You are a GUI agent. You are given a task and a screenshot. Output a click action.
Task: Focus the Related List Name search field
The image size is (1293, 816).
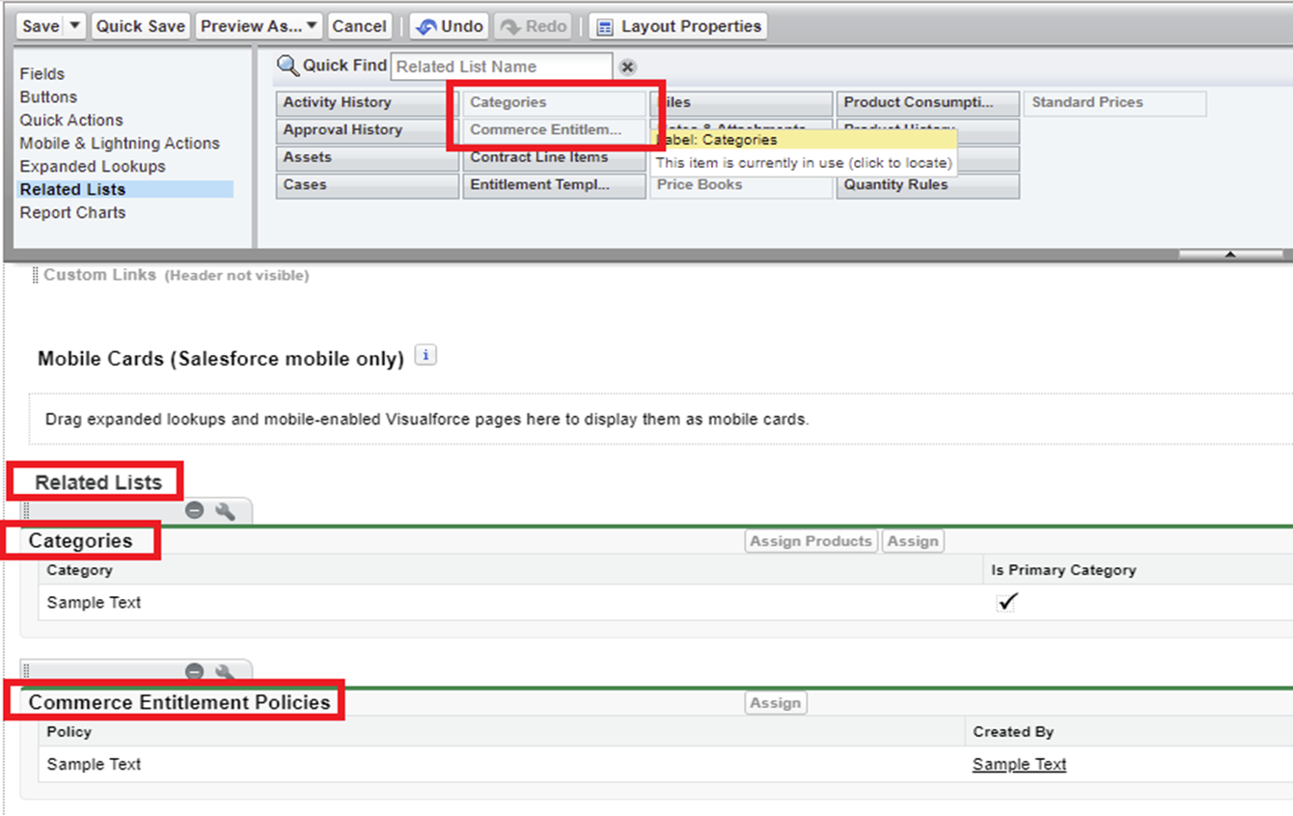coord(501,67)
